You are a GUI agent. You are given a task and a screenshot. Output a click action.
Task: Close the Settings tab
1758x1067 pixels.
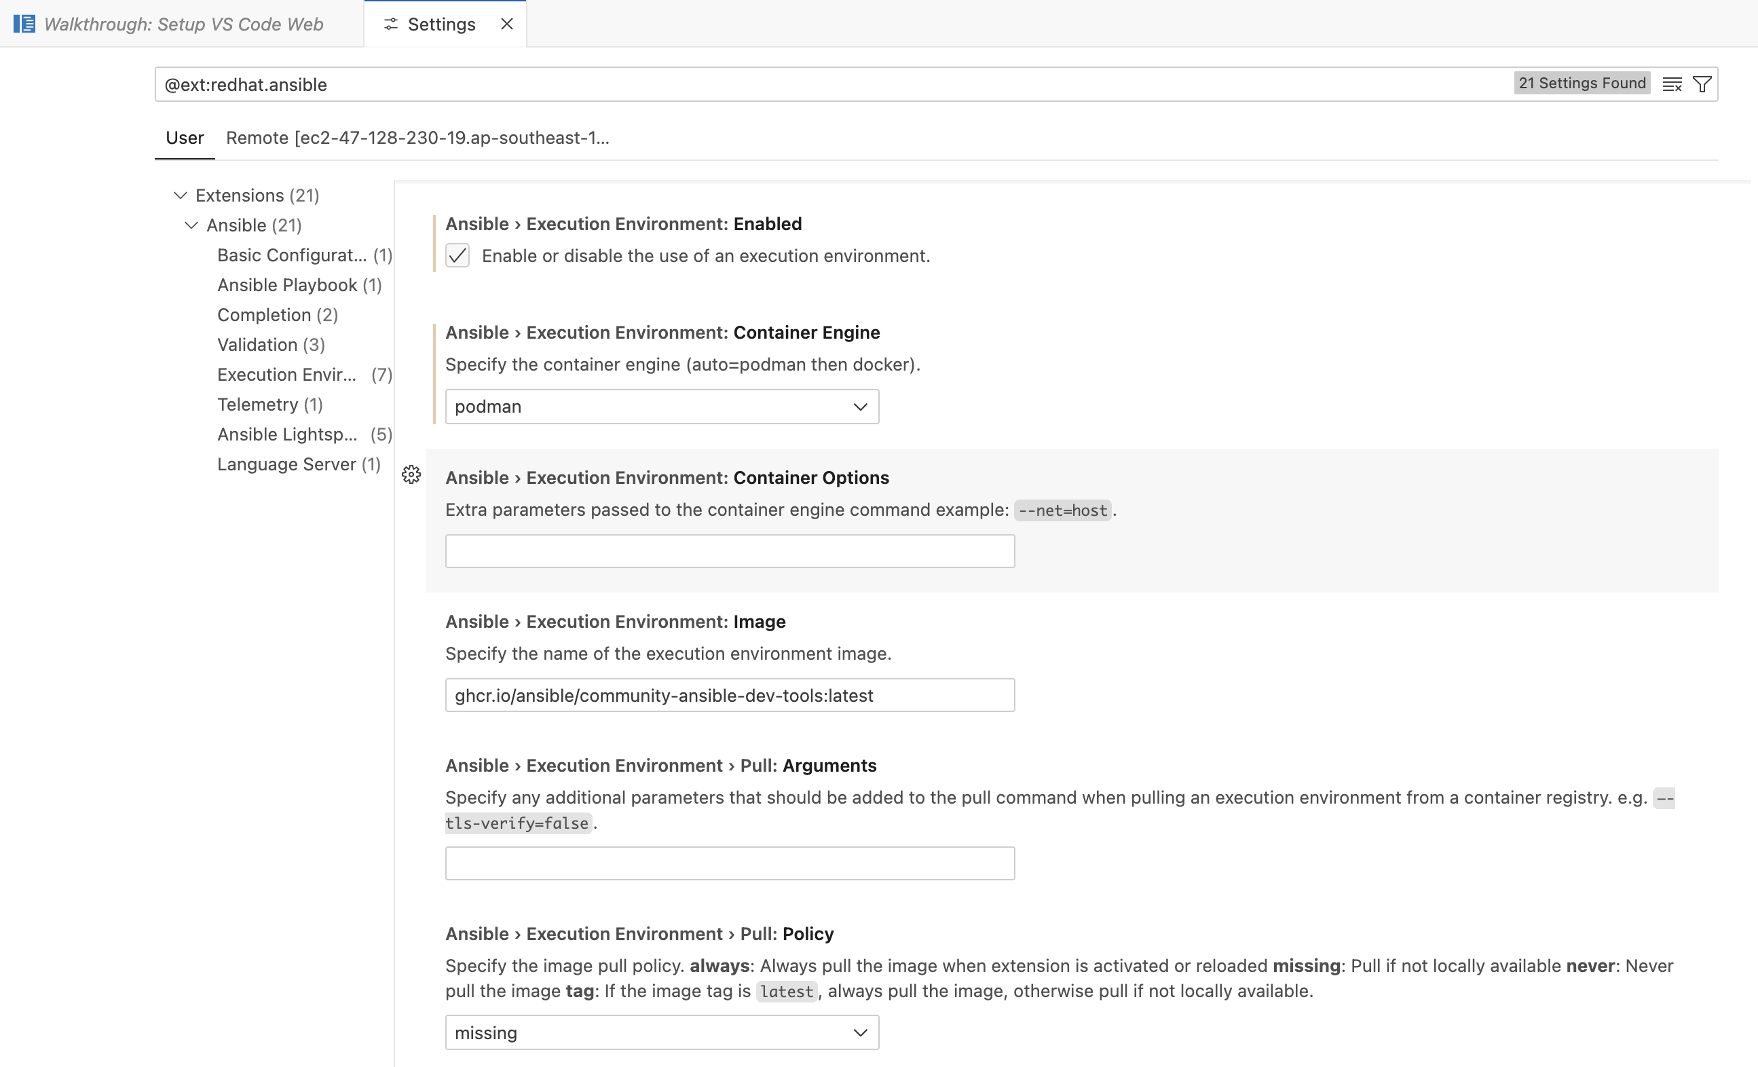coord(506,24)
